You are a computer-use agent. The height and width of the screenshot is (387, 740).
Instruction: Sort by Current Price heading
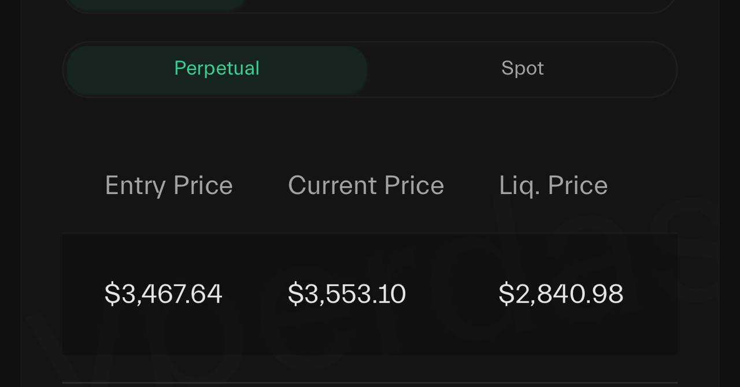(x=366, y=186)
